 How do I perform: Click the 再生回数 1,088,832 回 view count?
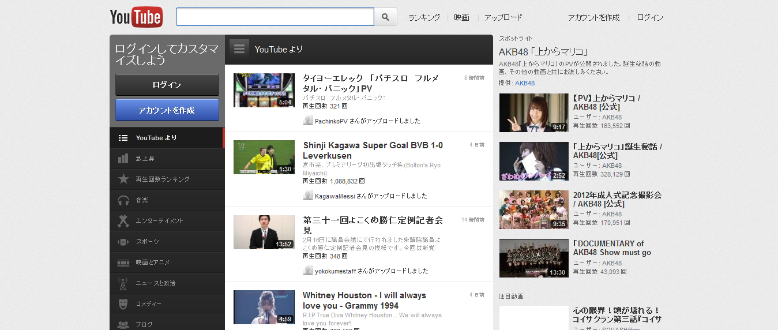[333, 181]
